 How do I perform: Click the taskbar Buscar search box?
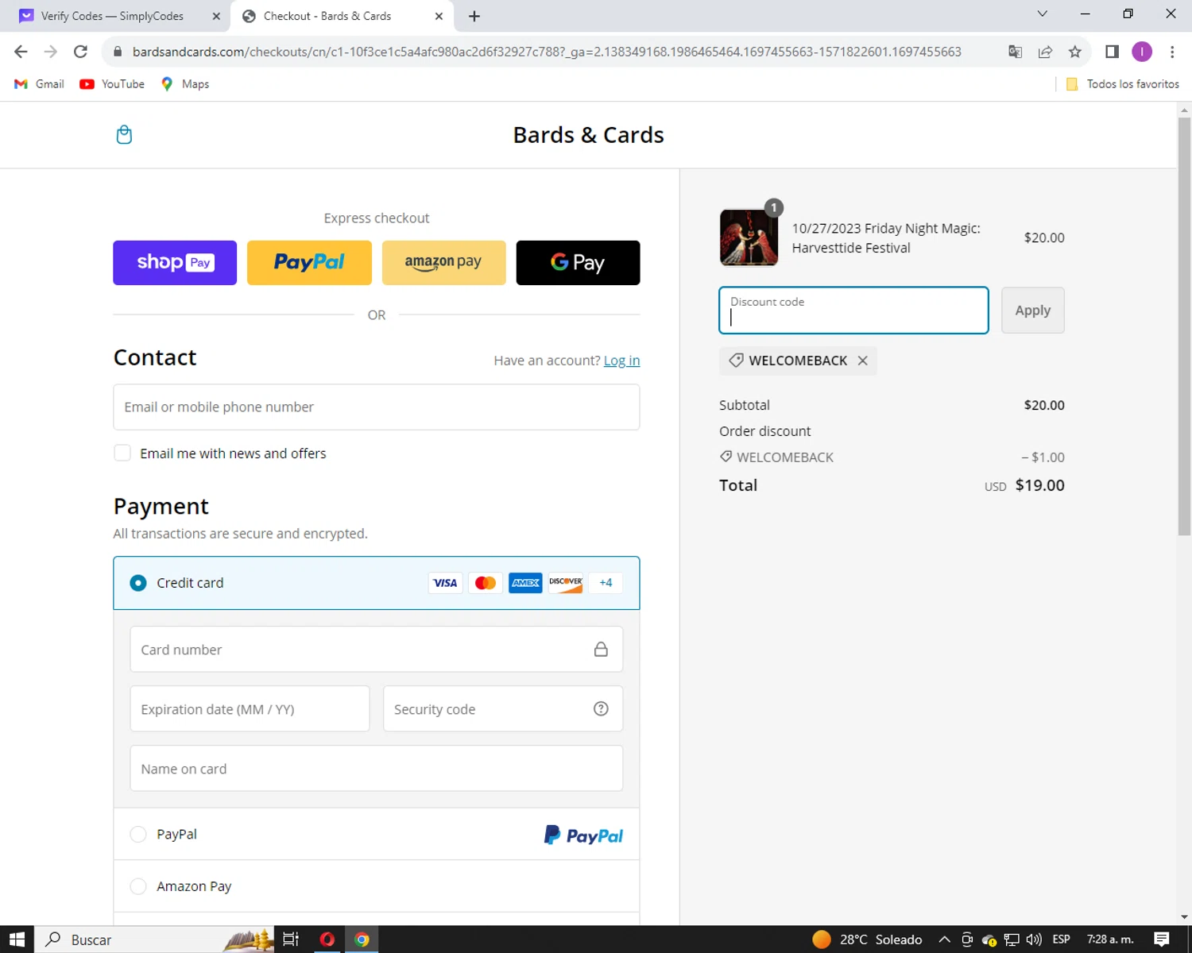point(154,939)
